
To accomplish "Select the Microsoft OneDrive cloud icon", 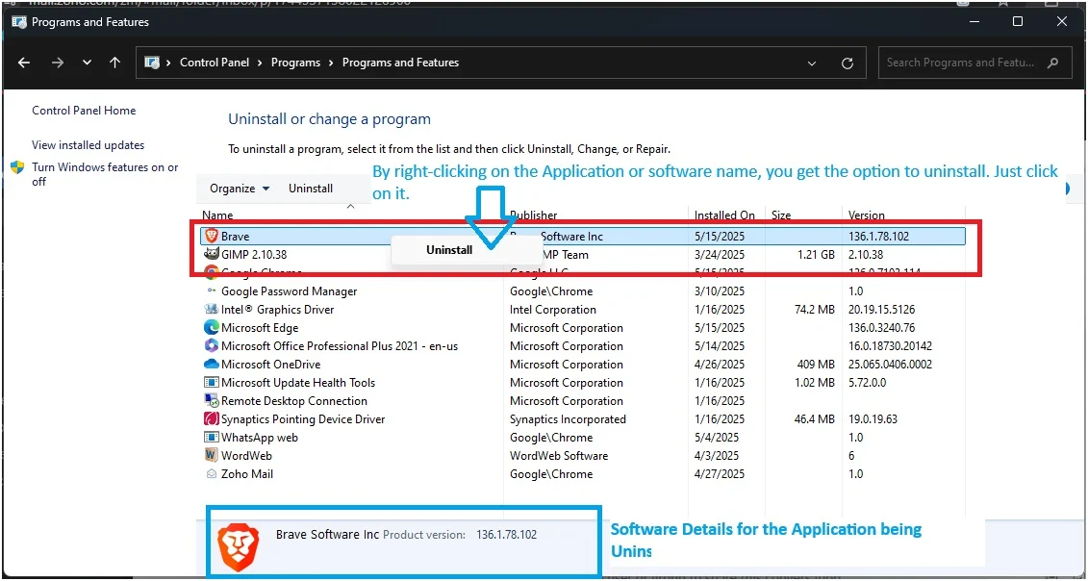I will [x=212, y=364].
